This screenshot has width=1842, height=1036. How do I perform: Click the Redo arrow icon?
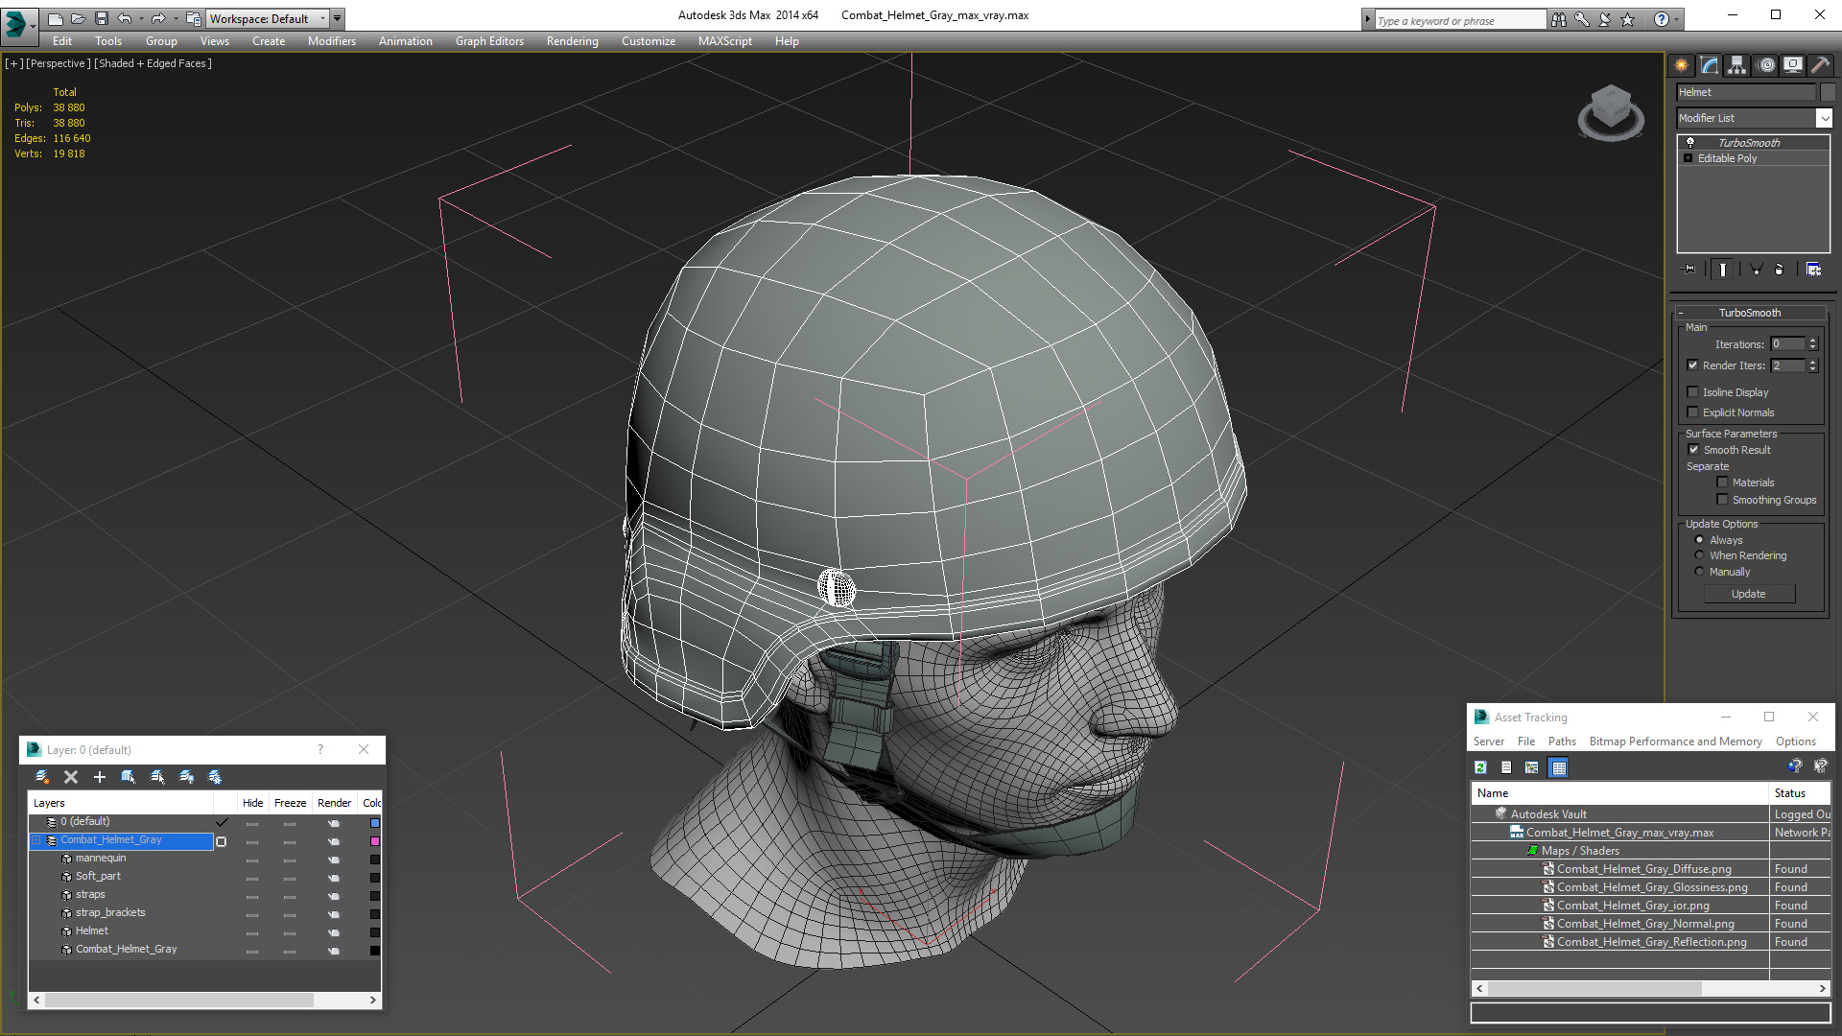158,18
